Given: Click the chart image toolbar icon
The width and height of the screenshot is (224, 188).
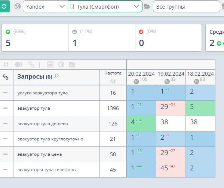Looking at the screenshot, I should [x=72, y=64].
